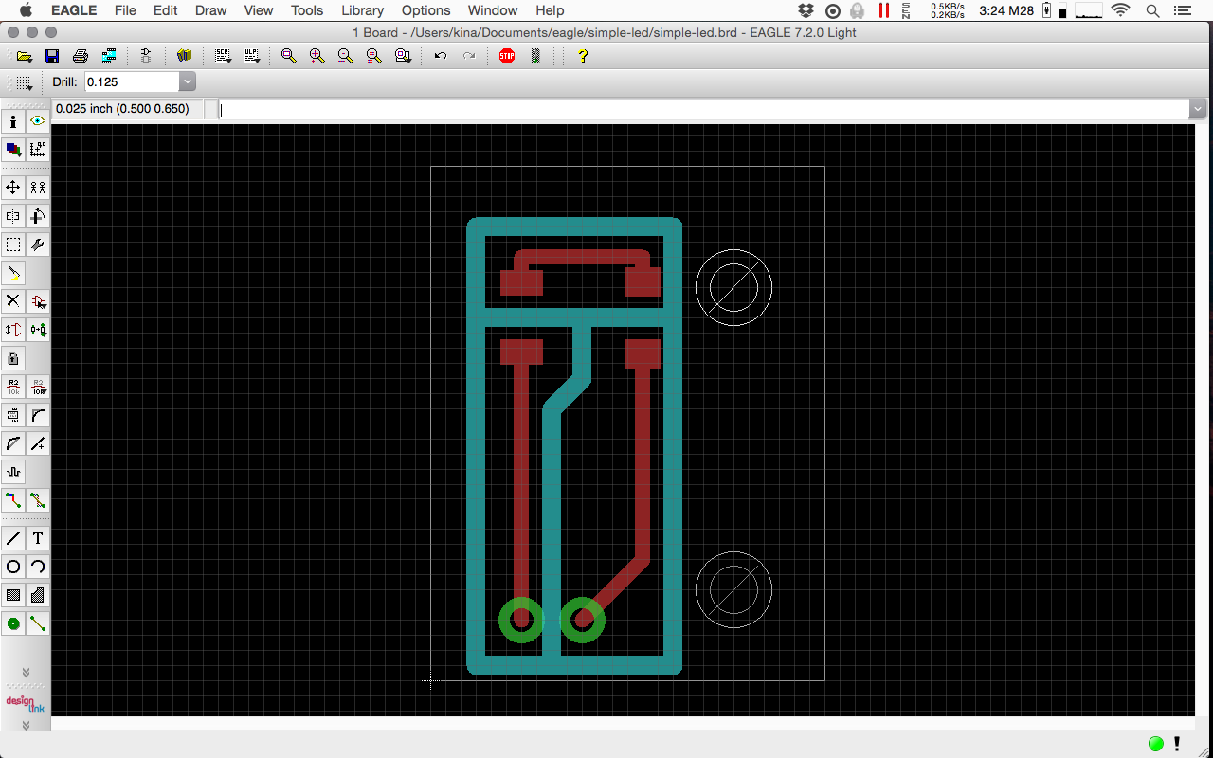Select the Rectangle tool
1213x758 pixels.
tap(13, 595)
